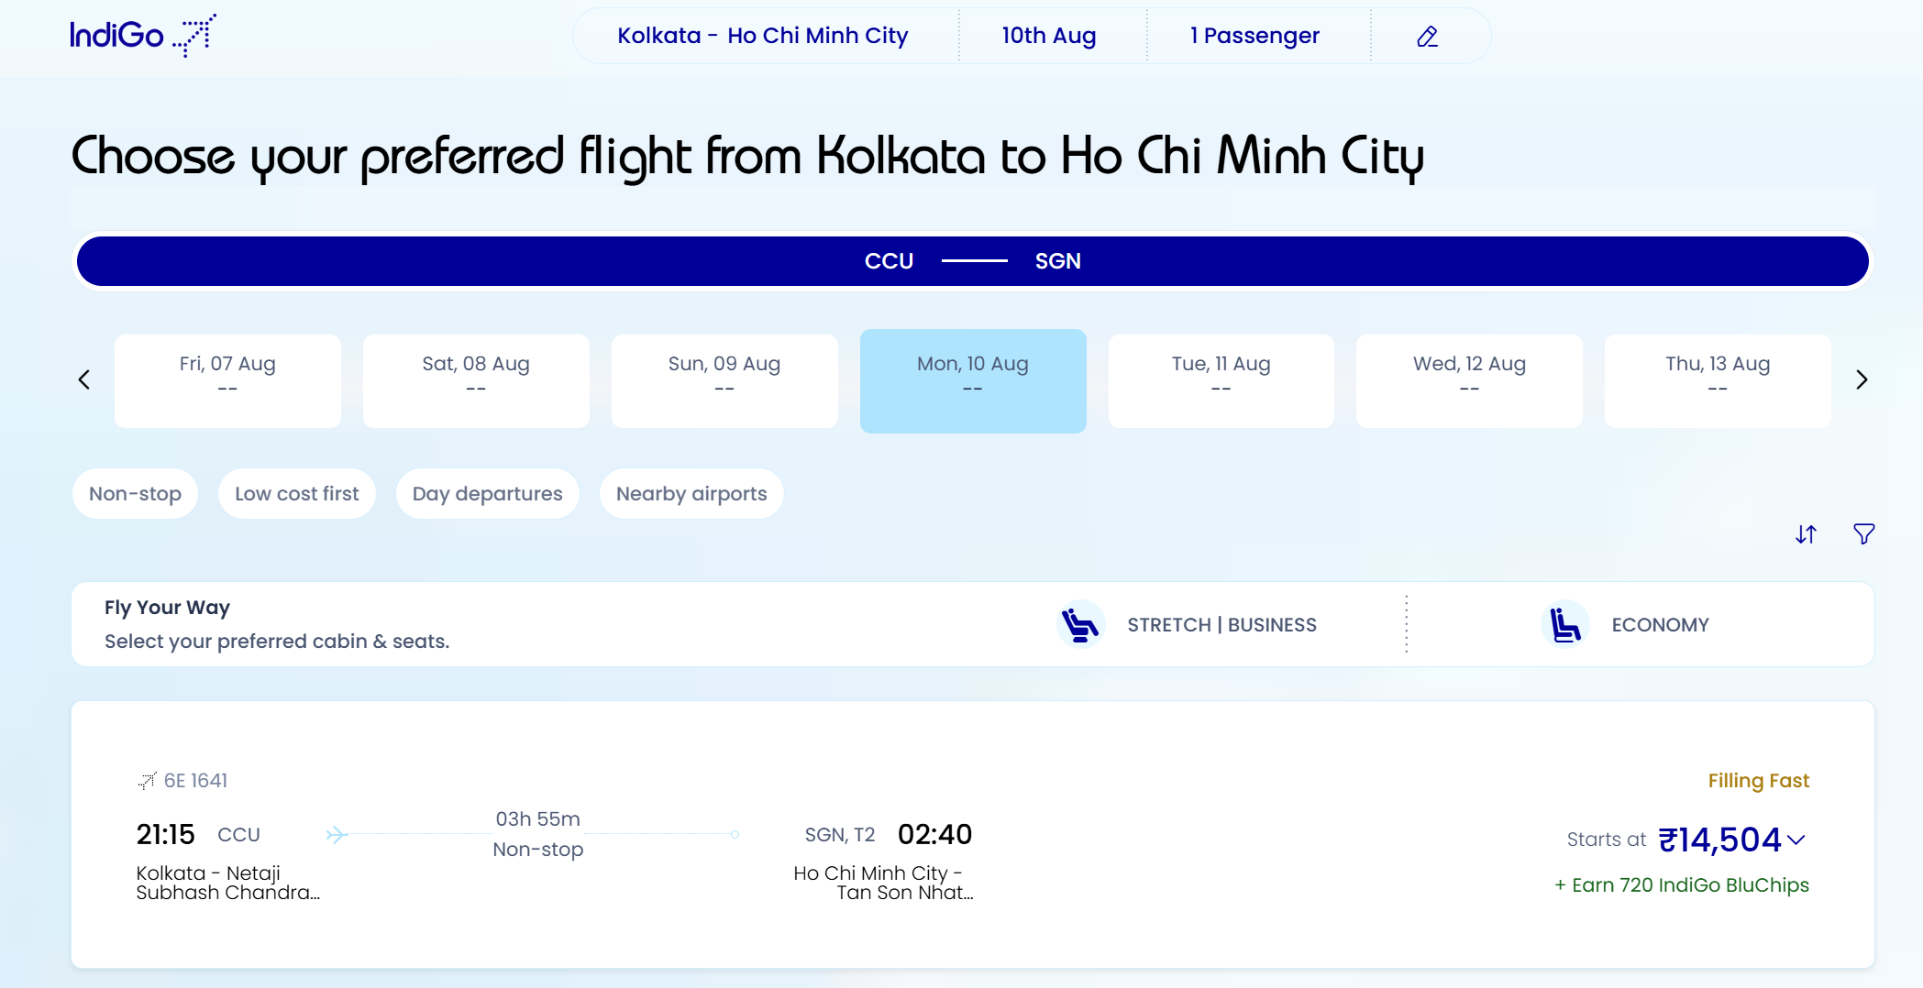Show later dates with right arrow
This screenshot has height=988, width=1923.
click(x=1862, y=379)
